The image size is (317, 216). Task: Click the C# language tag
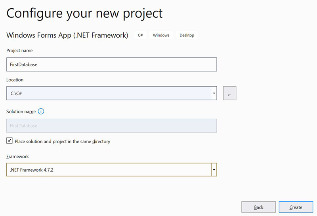[x=140, y=35]
